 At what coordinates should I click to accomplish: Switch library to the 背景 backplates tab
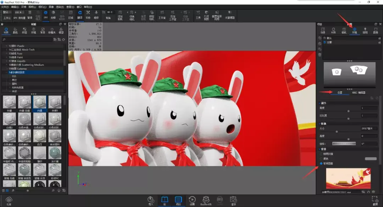coord(43,31)
